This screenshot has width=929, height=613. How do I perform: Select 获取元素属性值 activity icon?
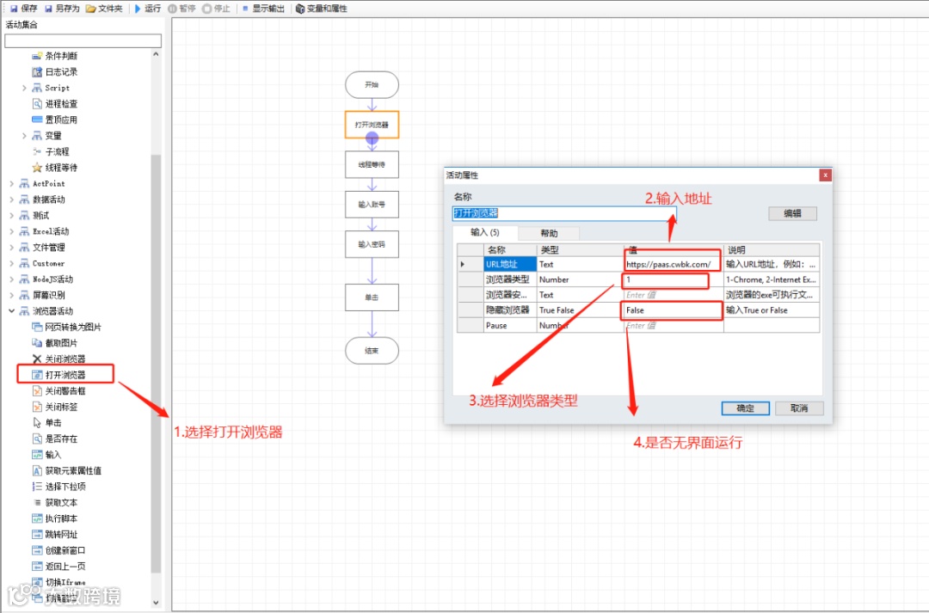point(37,471)
